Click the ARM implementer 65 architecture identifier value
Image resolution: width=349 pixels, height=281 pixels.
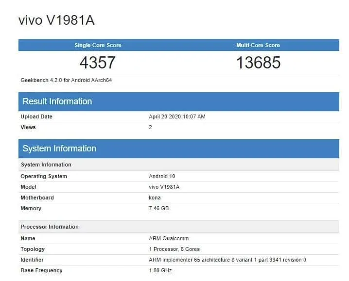click(227, 260)
